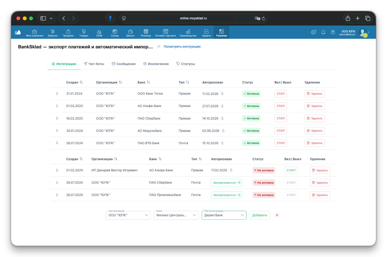This screenshot has width=387, height=257.
Task: Open the Тип интеграции dropdown
Action: 224,215
